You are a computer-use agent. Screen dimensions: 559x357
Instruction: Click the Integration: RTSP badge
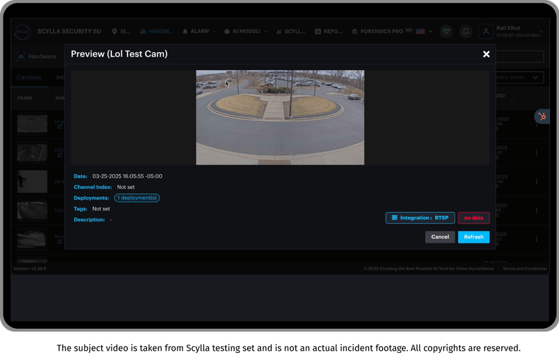click(420, 217)
